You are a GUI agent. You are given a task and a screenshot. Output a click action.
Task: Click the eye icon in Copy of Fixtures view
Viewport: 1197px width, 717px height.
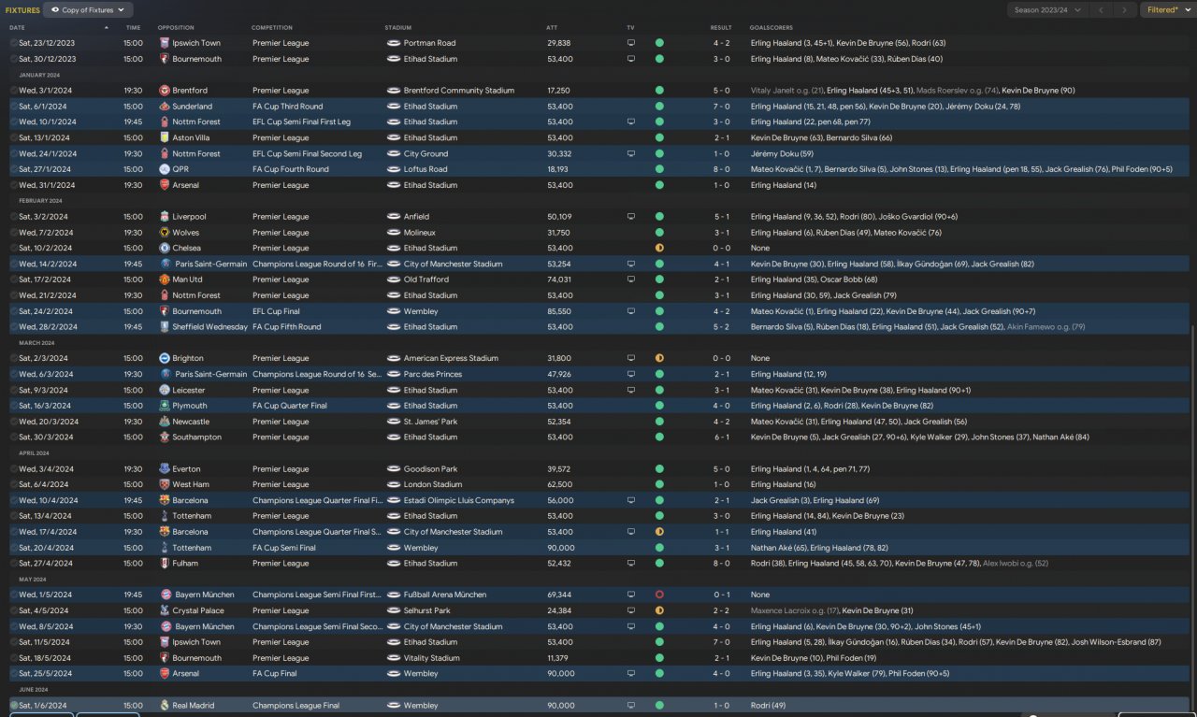coord(55,10)
